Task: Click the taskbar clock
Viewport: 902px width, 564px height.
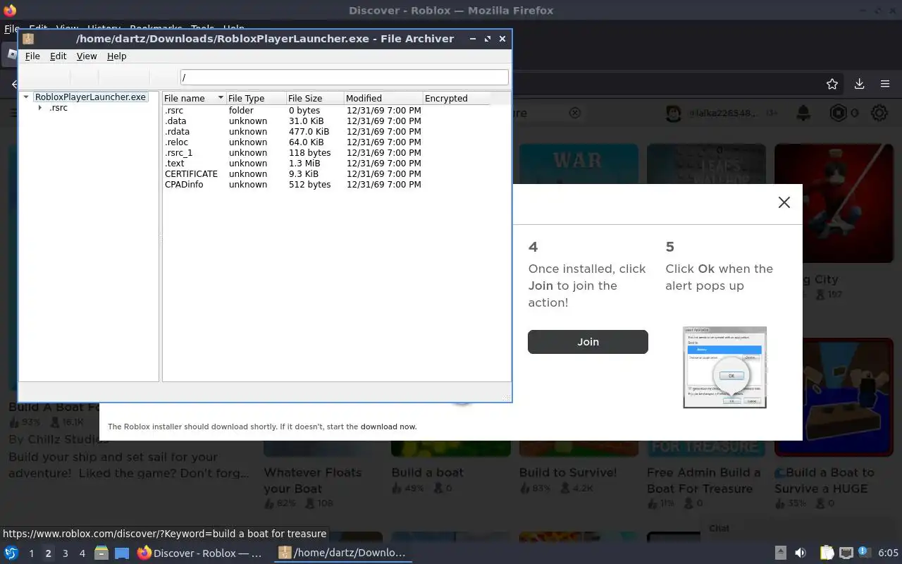Action: pos(888,553)
